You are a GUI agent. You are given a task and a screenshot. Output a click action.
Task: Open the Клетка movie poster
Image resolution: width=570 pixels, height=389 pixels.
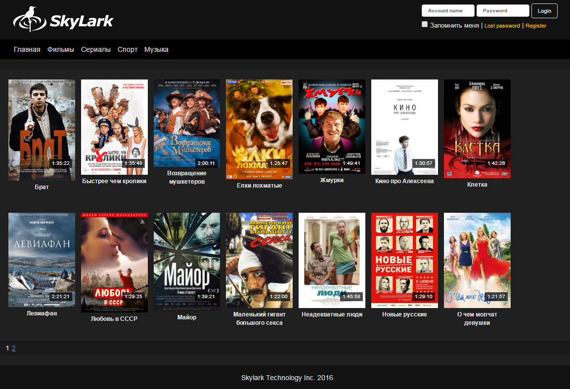tap(477, 129)
